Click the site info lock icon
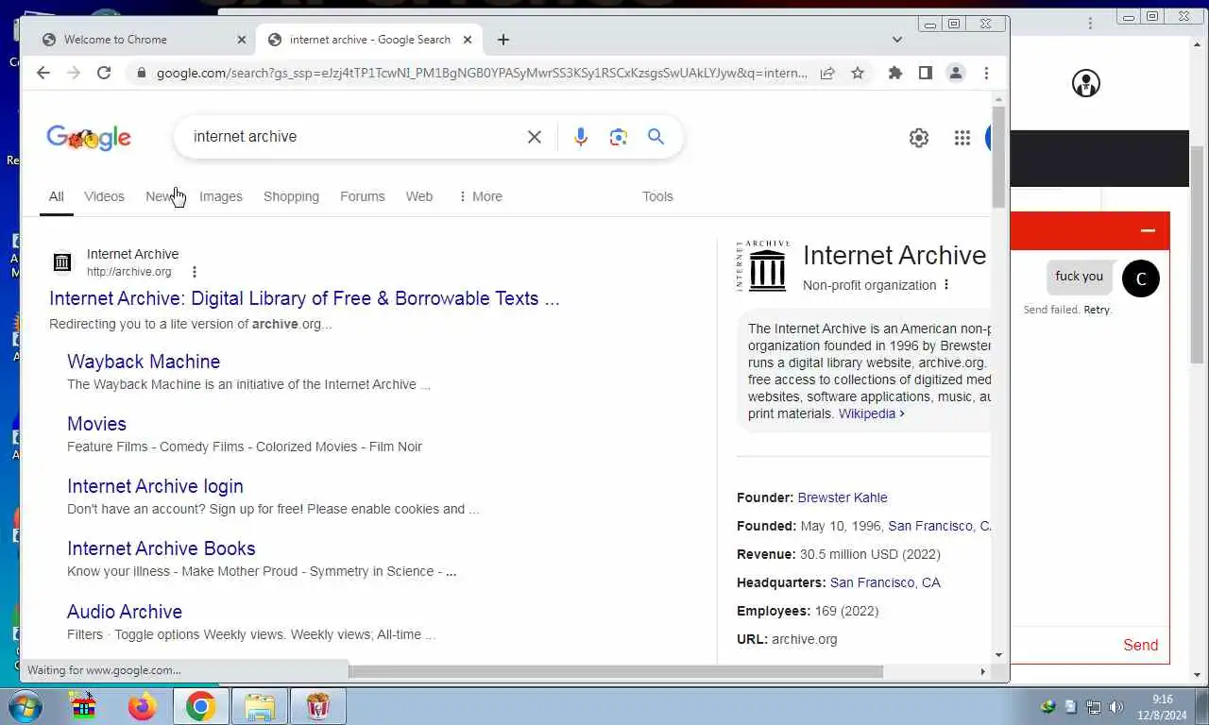Image resolution: width=1209 pixels, height=725 pixels. coord(141,73)
